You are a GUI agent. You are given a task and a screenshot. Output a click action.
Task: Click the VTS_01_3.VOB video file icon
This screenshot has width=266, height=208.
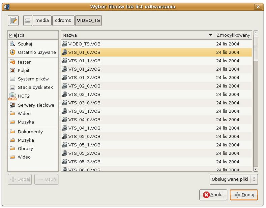[x=64, y=77]
